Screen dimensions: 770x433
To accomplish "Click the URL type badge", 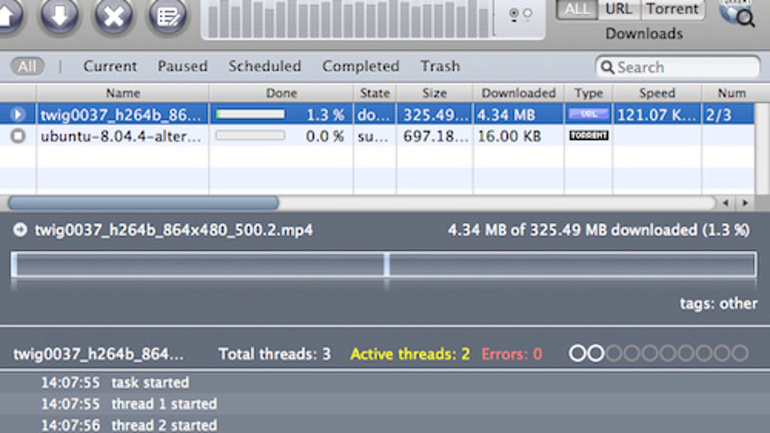I will (589, 114).
